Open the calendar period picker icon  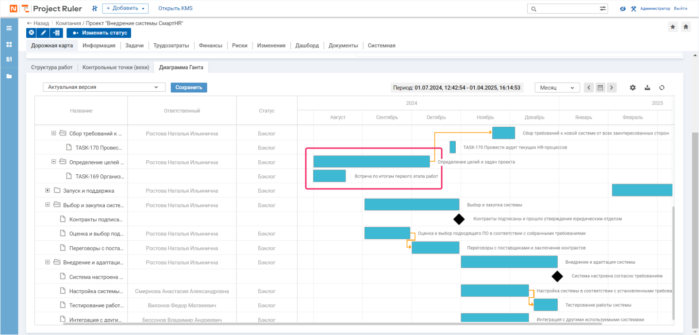(600, 88)
